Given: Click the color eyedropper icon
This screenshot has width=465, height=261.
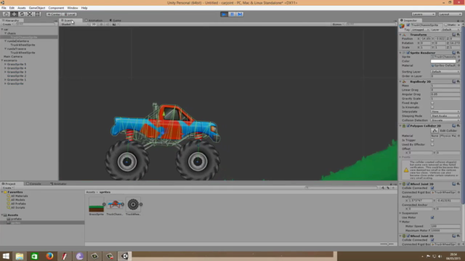Looking at the screenshot, I should click(458, 61).
